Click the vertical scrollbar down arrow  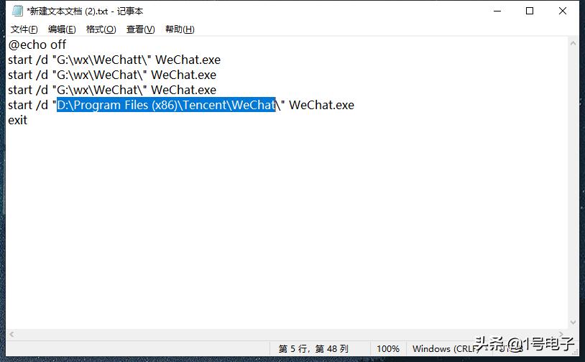[x=573, y=322]
